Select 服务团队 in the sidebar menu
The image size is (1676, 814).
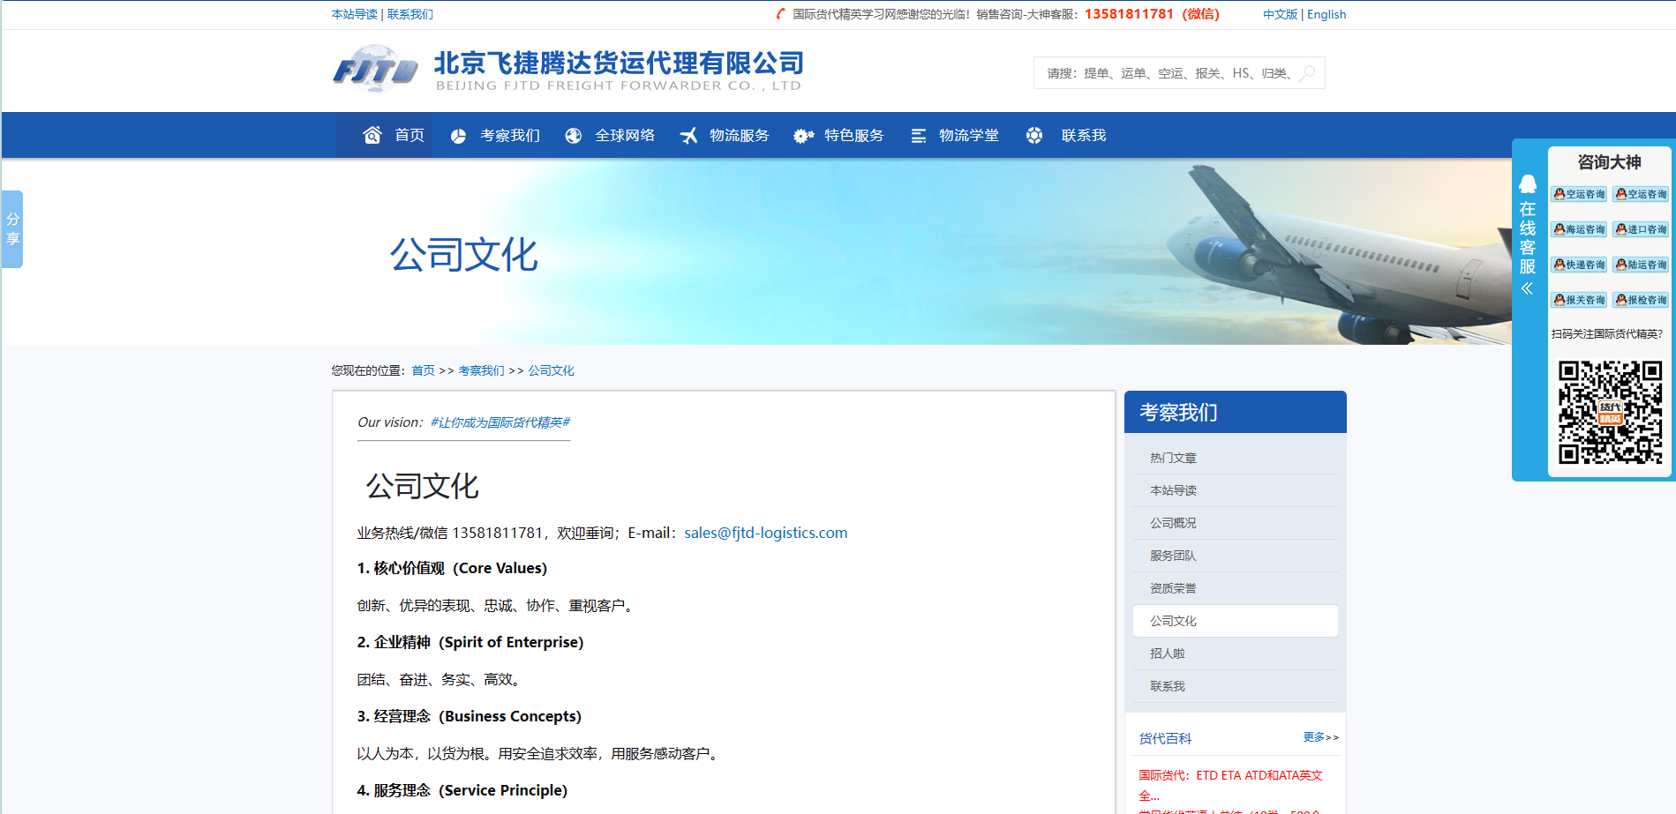[1173, 556]
